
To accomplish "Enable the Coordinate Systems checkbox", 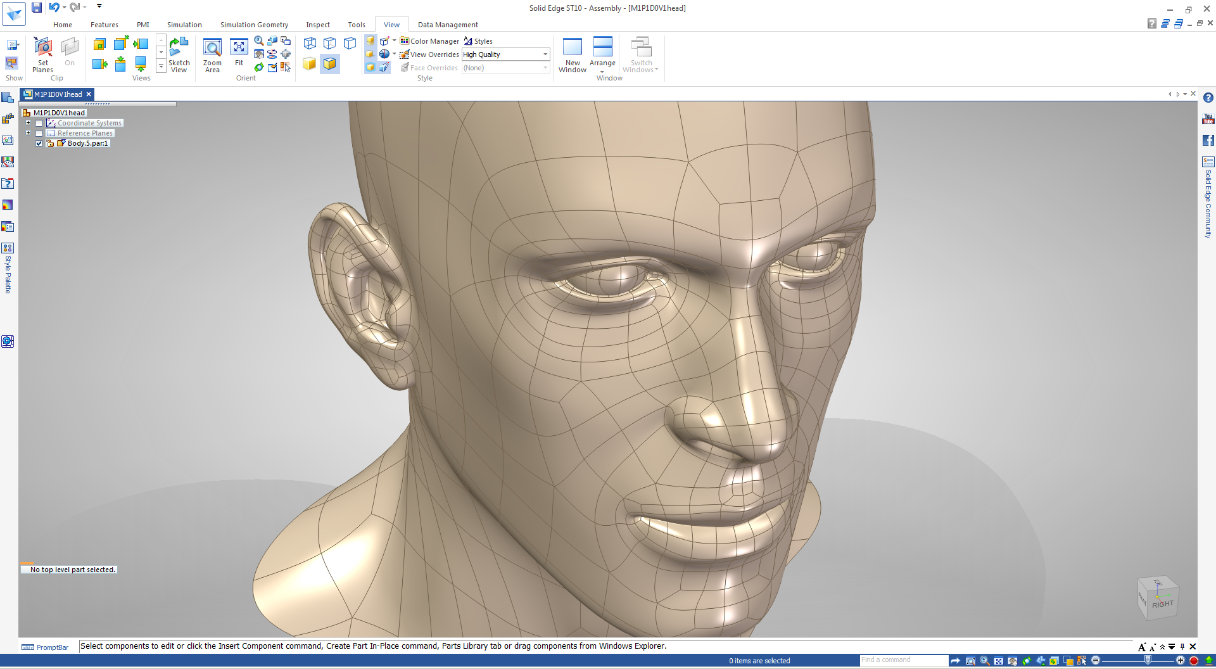I will coord(39,123).
